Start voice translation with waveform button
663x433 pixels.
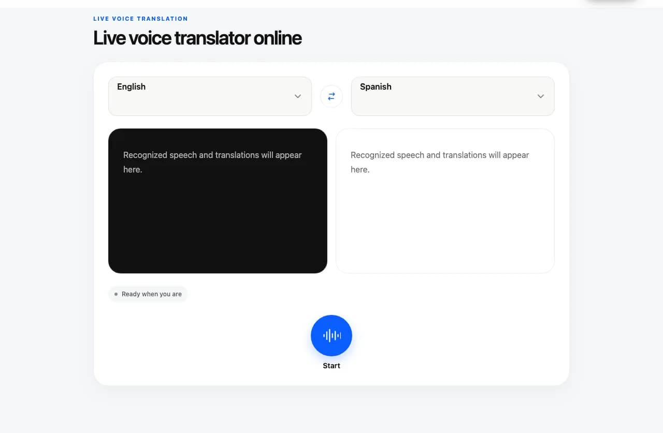[x=331, y=336]
